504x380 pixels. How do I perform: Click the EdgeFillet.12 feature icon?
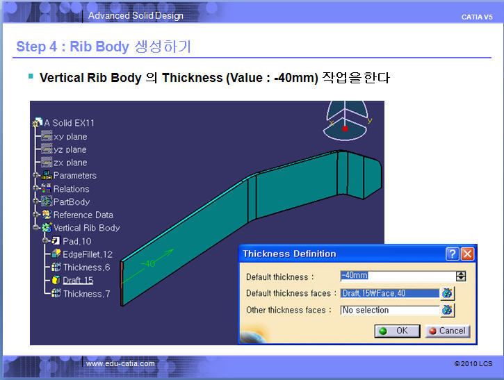[56, 254]
